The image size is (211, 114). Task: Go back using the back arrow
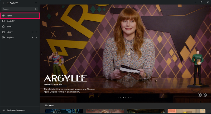[3, 3]
